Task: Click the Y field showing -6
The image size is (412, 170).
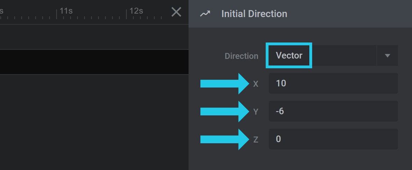Action: click(333, 111)
